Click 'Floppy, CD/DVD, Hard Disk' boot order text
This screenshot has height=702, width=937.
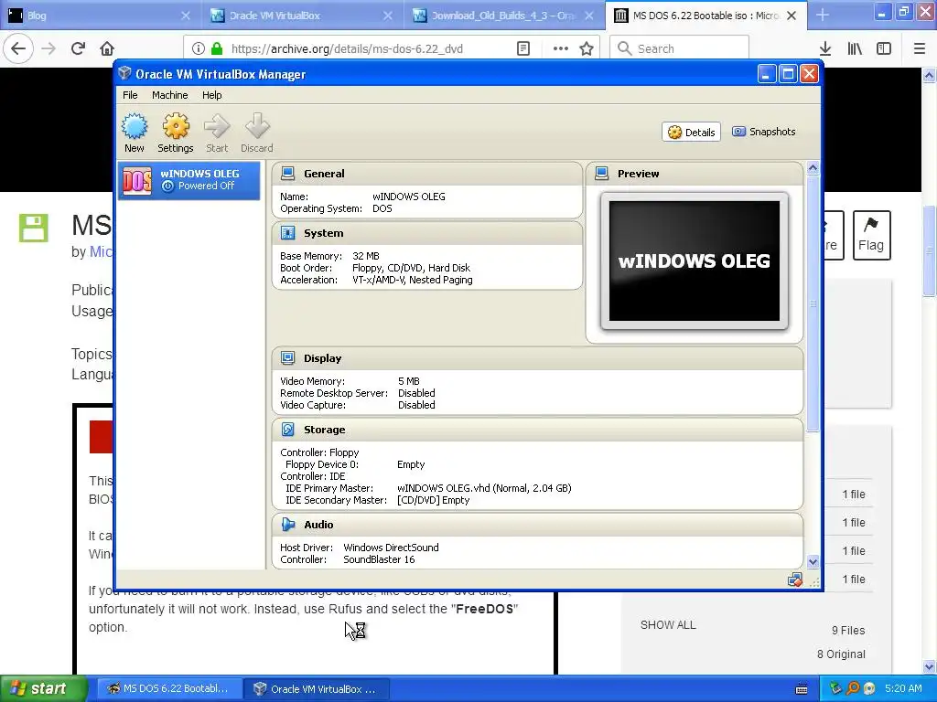point(411,268)
